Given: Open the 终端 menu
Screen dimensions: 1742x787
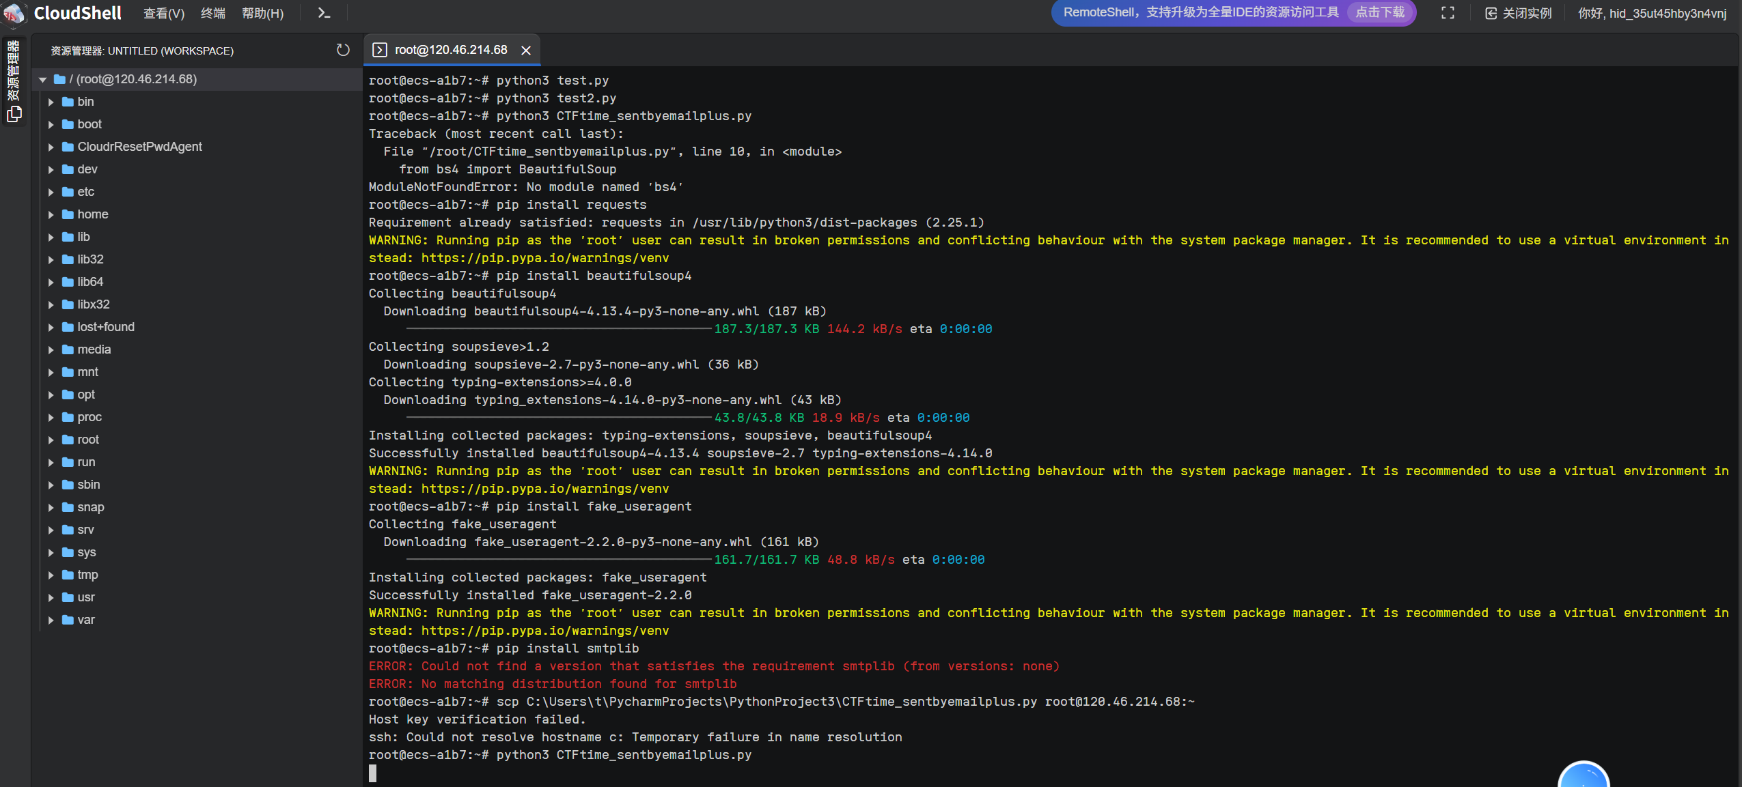Looking at the screenshot, I should pos(212,13).
